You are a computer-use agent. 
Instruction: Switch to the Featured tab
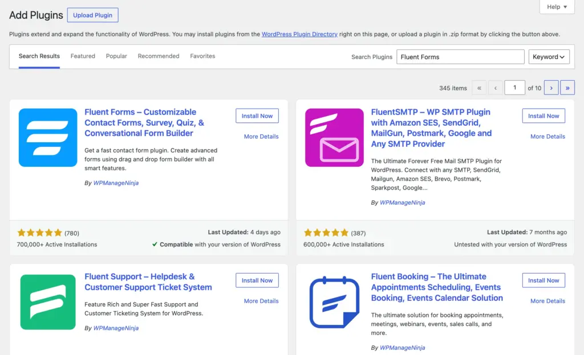pos(83,56)
